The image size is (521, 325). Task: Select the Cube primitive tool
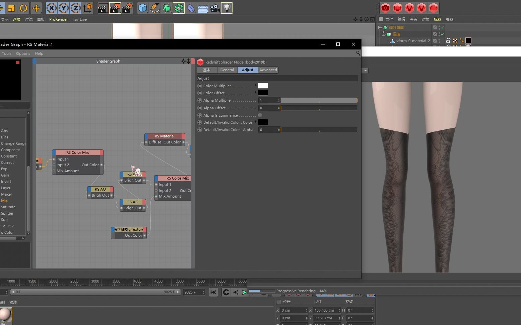click(x=143, y=8)
